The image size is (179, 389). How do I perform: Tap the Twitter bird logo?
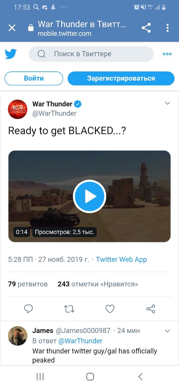11,54
